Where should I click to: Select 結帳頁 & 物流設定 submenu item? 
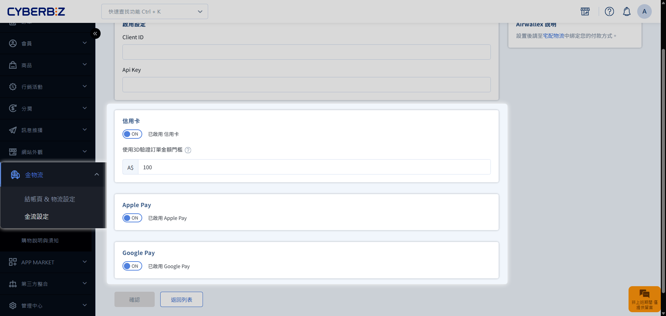pyautogui.click(x=50, y=199)
